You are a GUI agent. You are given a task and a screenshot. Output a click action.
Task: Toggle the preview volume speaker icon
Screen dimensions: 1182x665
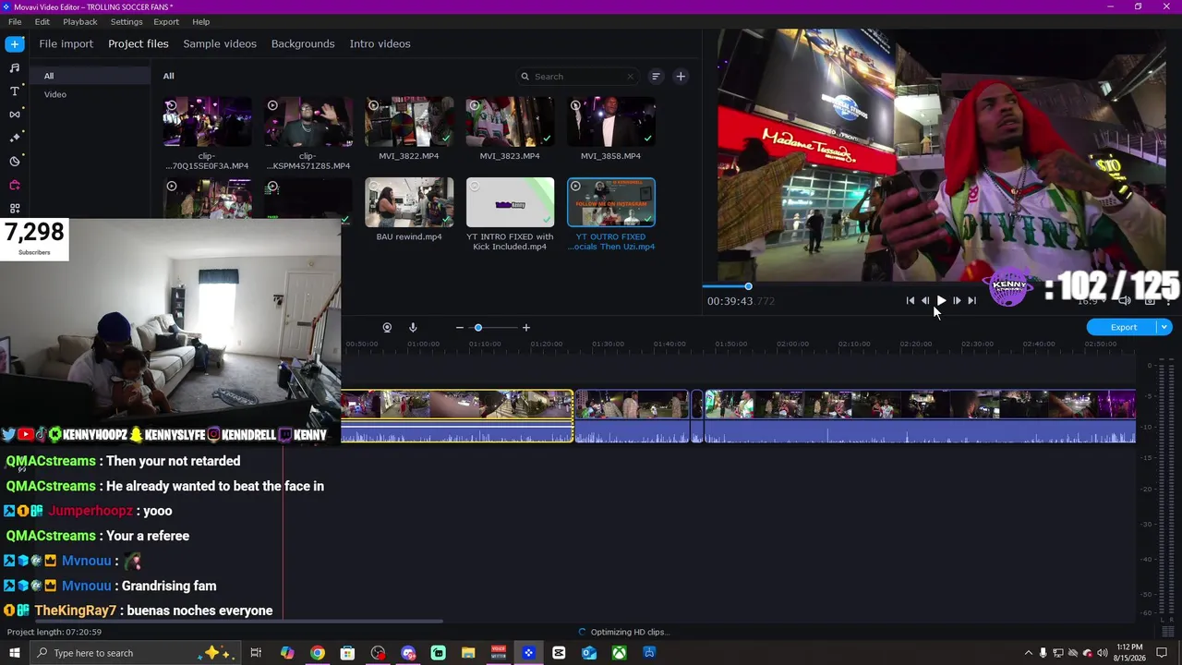(x=1125, y=301)
